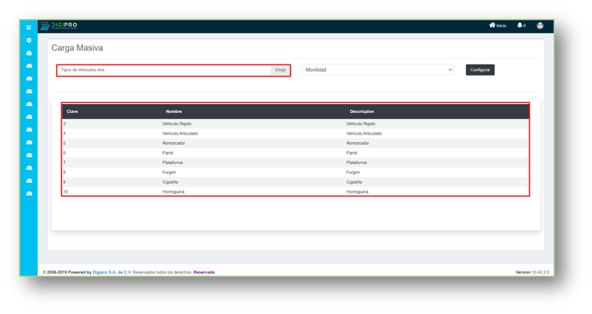Select the Remolcador row in the Nombre column
The image size is (592, 314).
point(175,143)
